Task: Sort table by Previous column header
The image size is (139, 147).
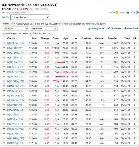Action: 86,38
